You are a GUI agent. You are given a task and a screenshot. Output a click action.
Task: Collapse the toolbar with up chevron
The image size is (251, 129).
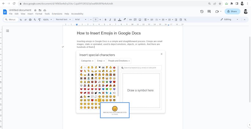(244, 20)
